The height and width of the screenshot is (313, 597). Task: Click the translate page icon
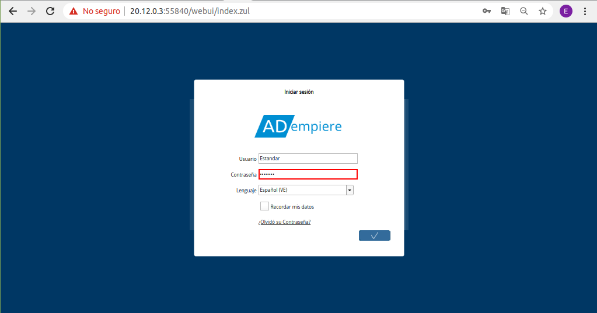click(505, 11)
